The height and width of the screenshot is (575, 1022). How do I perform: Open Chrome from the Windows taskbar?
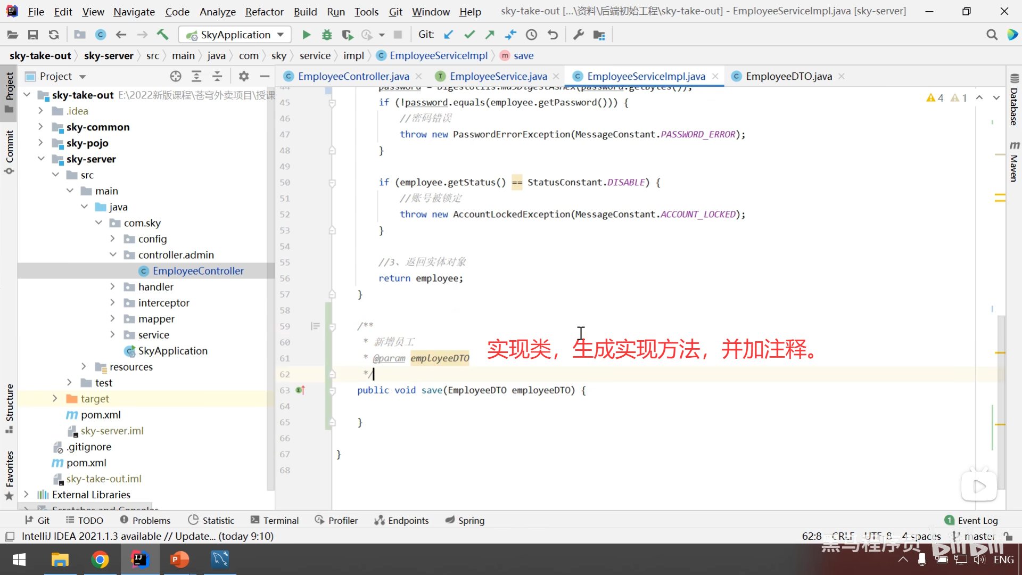100,560
